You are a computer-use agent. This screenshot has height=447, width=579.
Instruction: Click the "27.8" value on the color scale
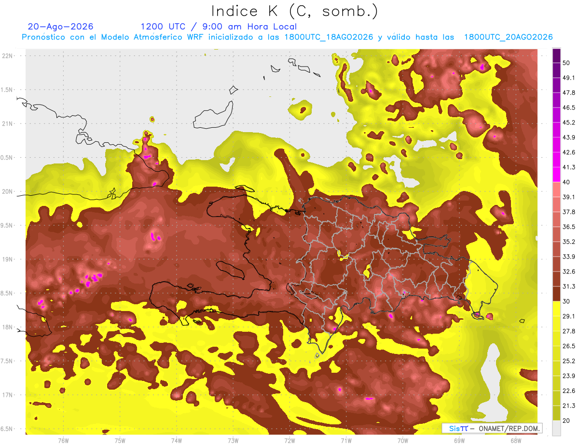569,331
